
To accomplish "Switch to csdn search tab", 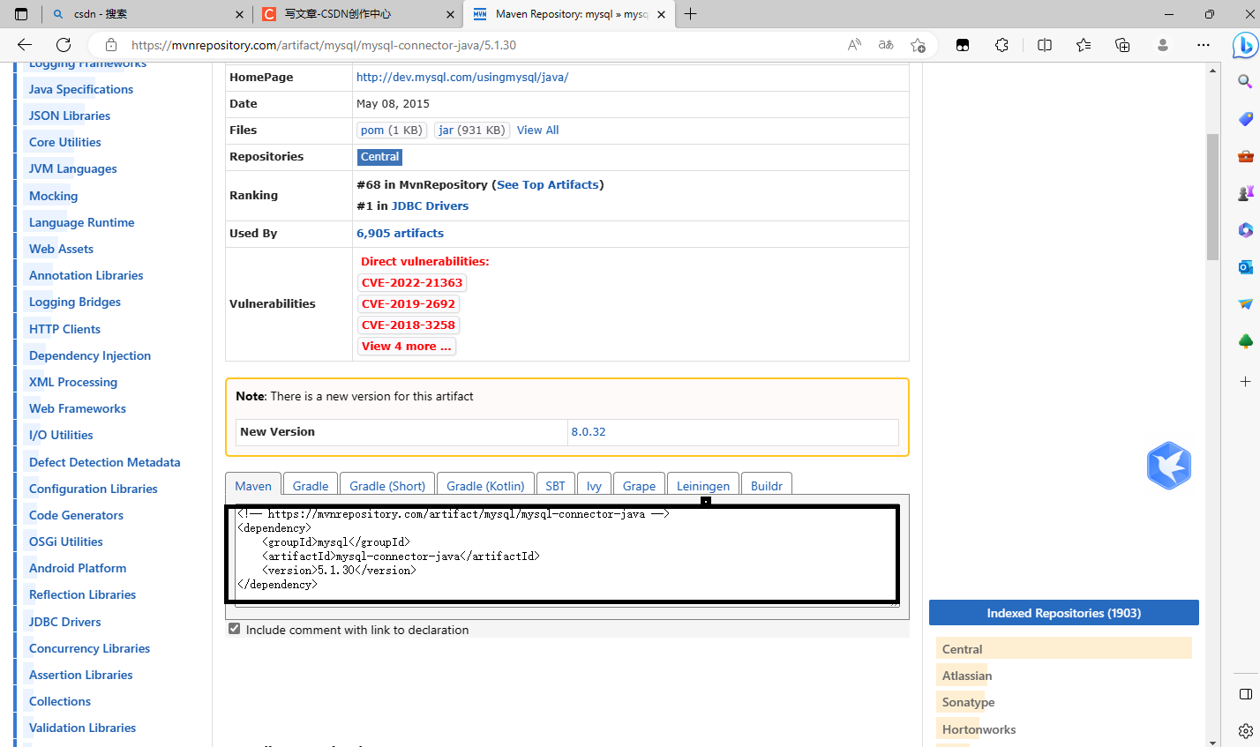I will (x=146, y=14).
